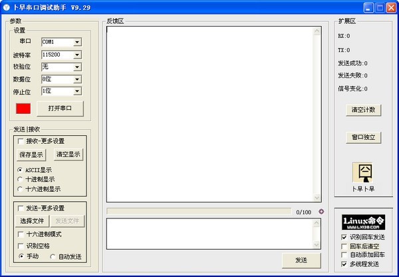Click the 保存显示 button
Image resolution: width=399 pixels, height=277 pixels.
click(x=31, y=154)
